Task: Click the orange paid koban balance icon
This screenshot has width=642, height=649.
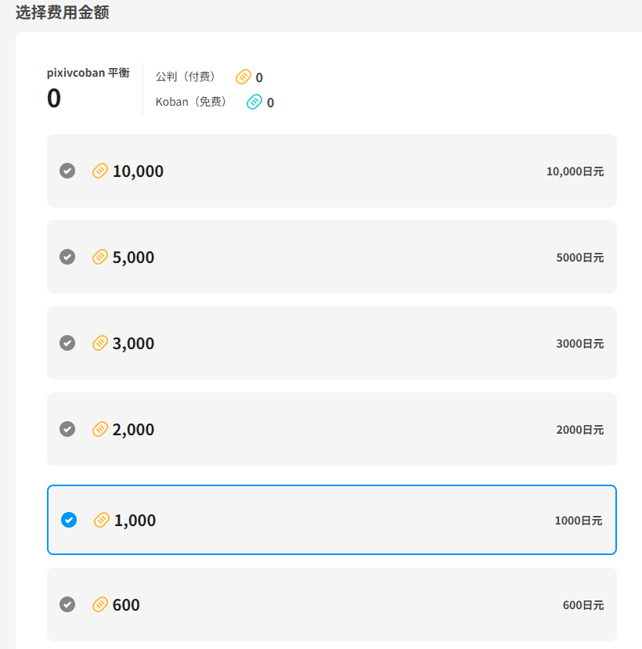Action: [x=243, y=77]
